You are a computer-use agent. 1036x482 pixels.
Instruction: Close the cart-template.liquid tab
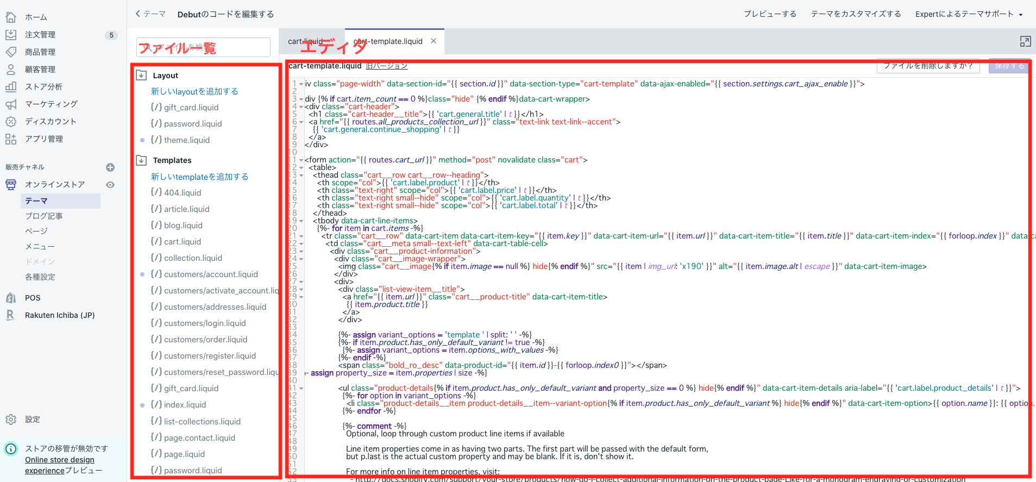[x=434, y=41]
